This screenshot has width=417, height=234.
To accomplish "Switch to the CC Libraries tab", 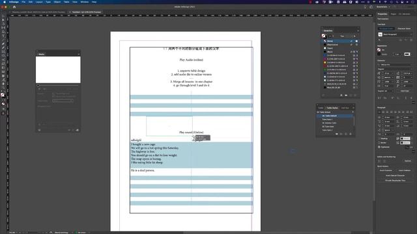I will coord(405,14).
